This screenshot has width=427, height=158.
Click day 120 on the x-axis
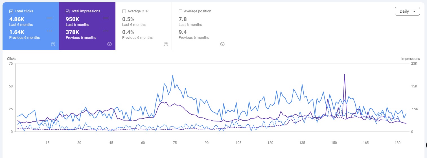tap(270, 143)
